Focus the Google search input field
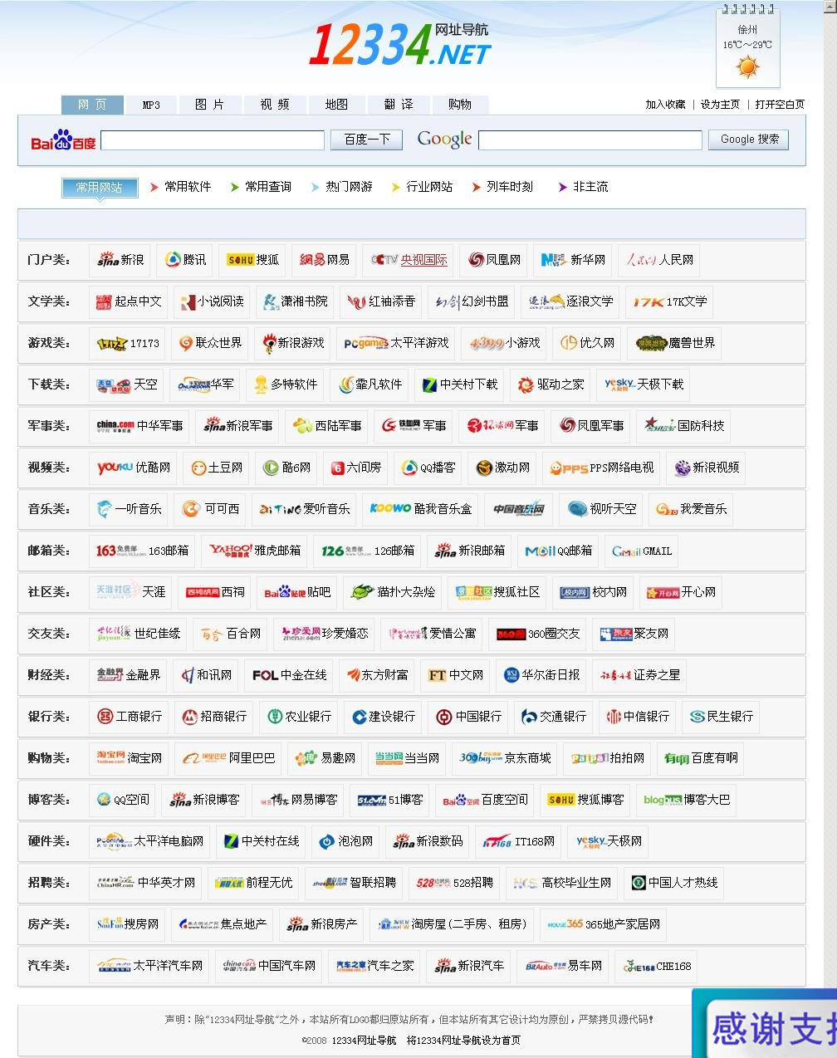 point(590,140)
